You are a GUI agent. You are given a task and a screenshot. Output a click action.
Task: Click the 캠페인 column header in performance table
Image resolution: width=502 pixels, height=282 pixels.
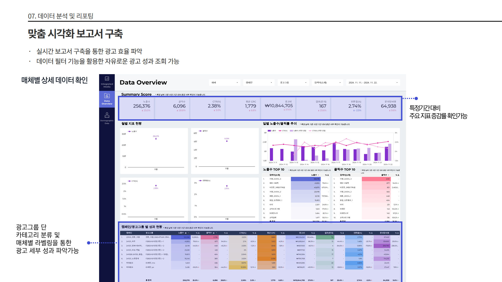pyautogui.click(x=129, y=233)
